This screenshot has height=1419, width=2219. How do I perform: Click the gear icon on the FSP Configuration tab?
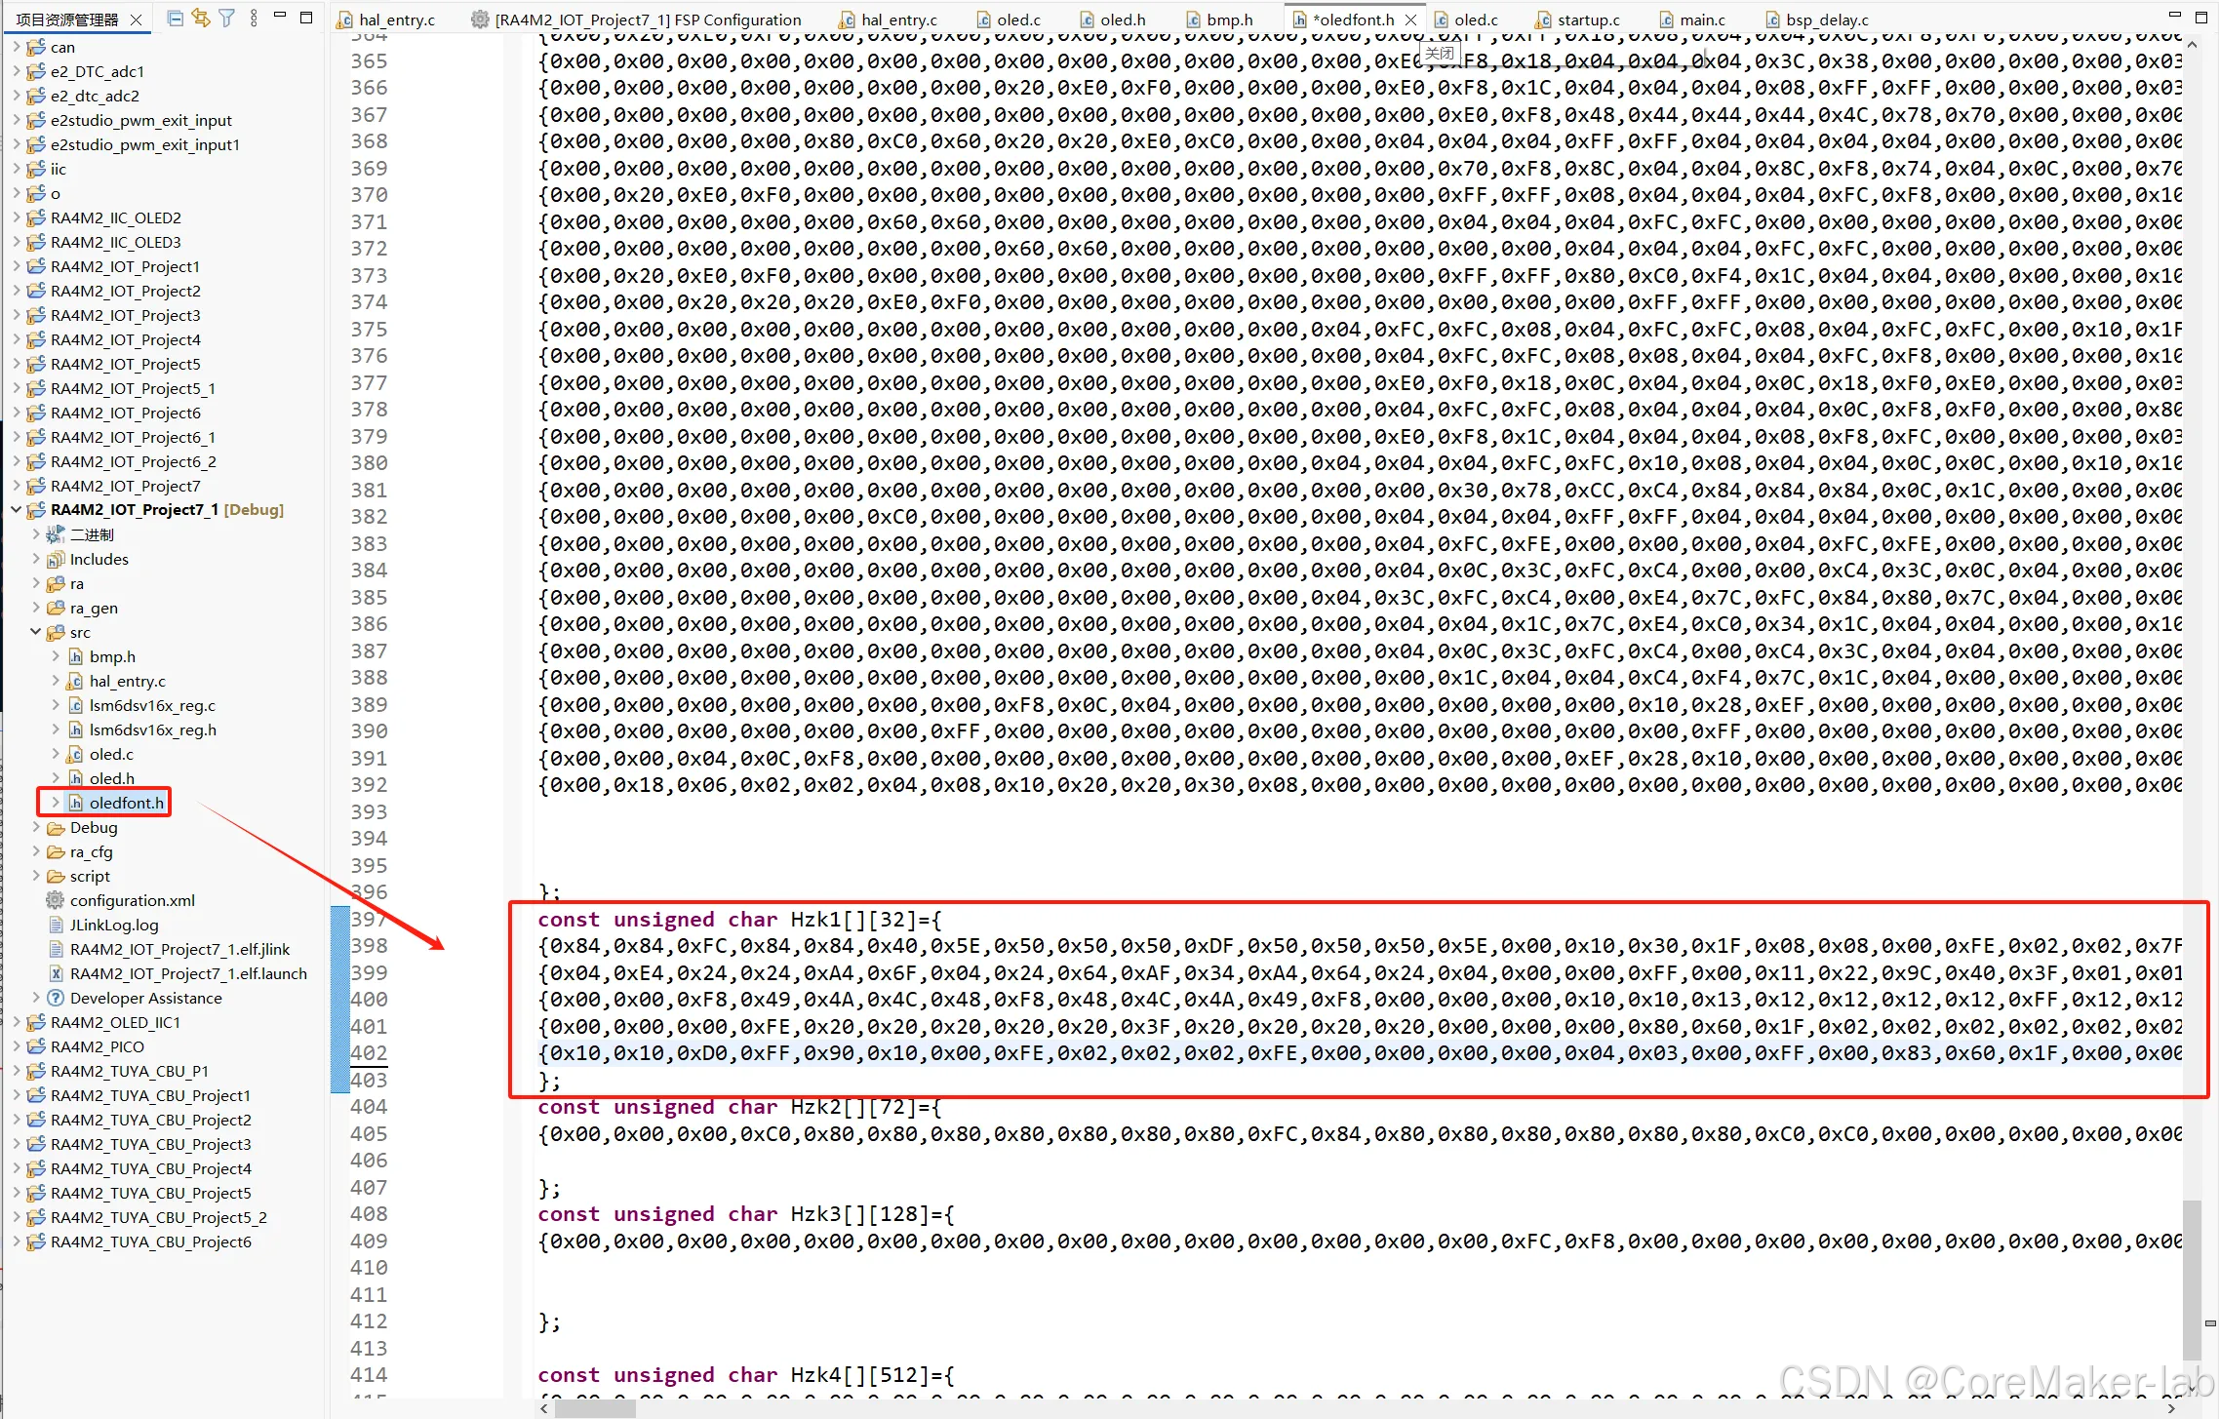(479, 19)
